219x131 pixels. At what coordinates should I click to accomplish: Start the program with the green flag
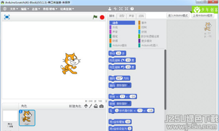[x=95, y=17]
